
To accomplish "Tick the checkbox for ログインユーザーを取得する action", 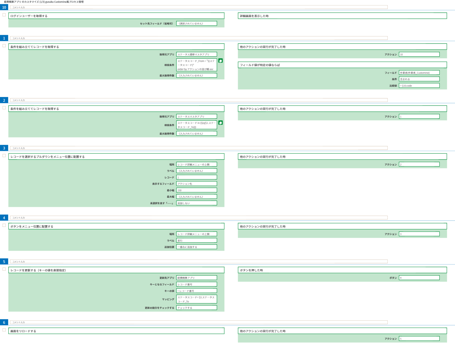I will tap(4, 15).
